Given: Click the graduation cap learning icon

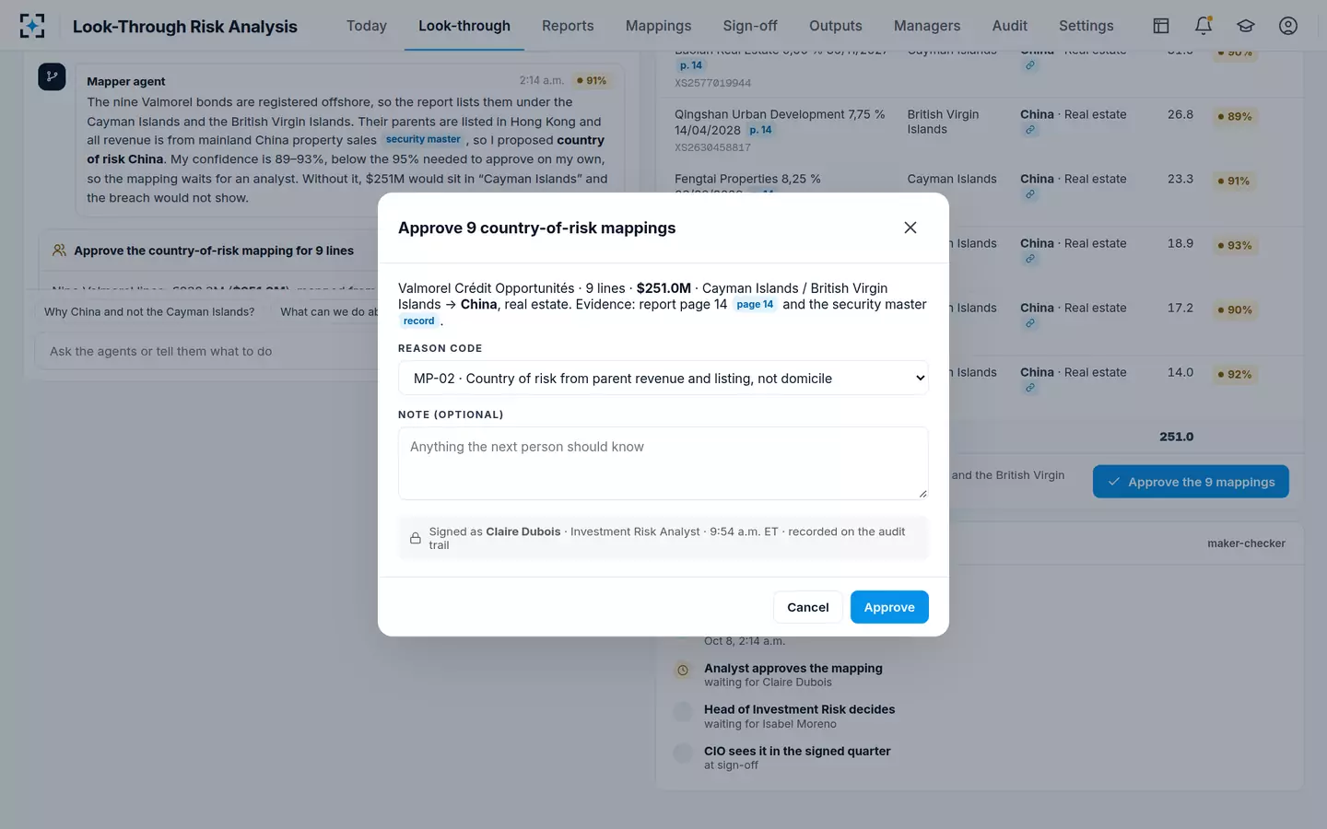Looking at the screenshot, I should coord(1246,26).
